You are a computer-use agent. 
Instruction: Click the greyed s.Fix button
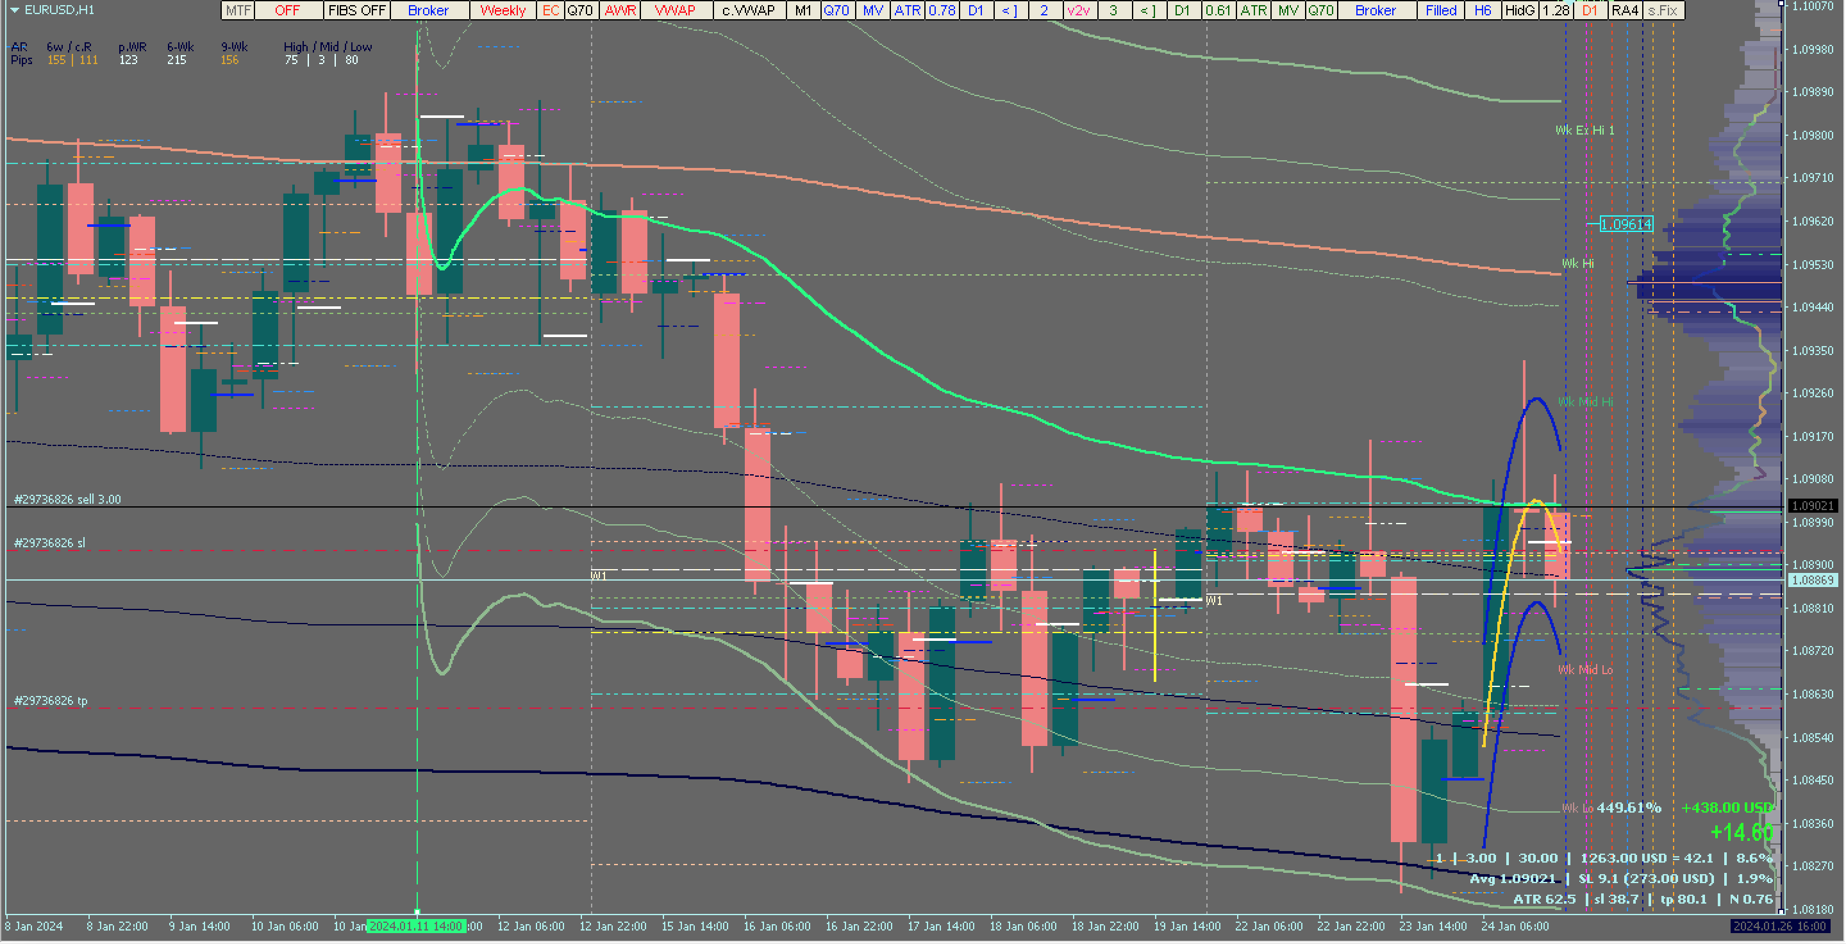tap(1663, 10)
